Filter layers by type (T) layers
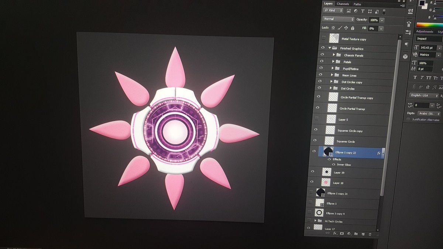 pos(363,11)
